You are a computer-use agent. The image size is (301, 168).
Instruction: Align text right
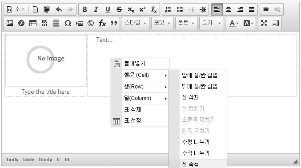pyautogui.click(x=240, y=9)
